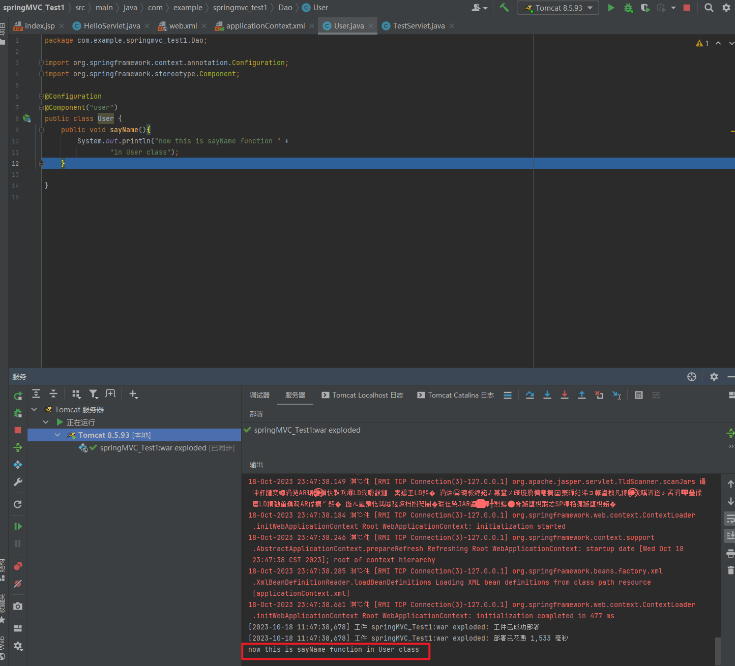Open the Tomcat 8.5.93 run configuration dropdown
The height and width of the screenshot is (666, 735).
click(x=558, y=8)
